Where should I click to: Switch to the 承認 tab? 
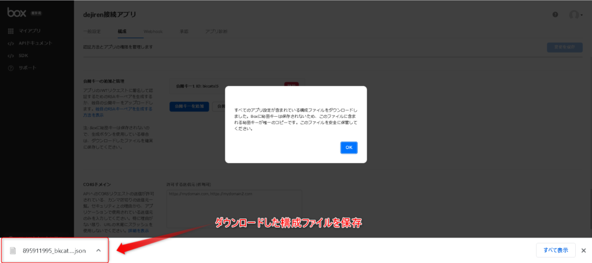[x=184, y=31]
